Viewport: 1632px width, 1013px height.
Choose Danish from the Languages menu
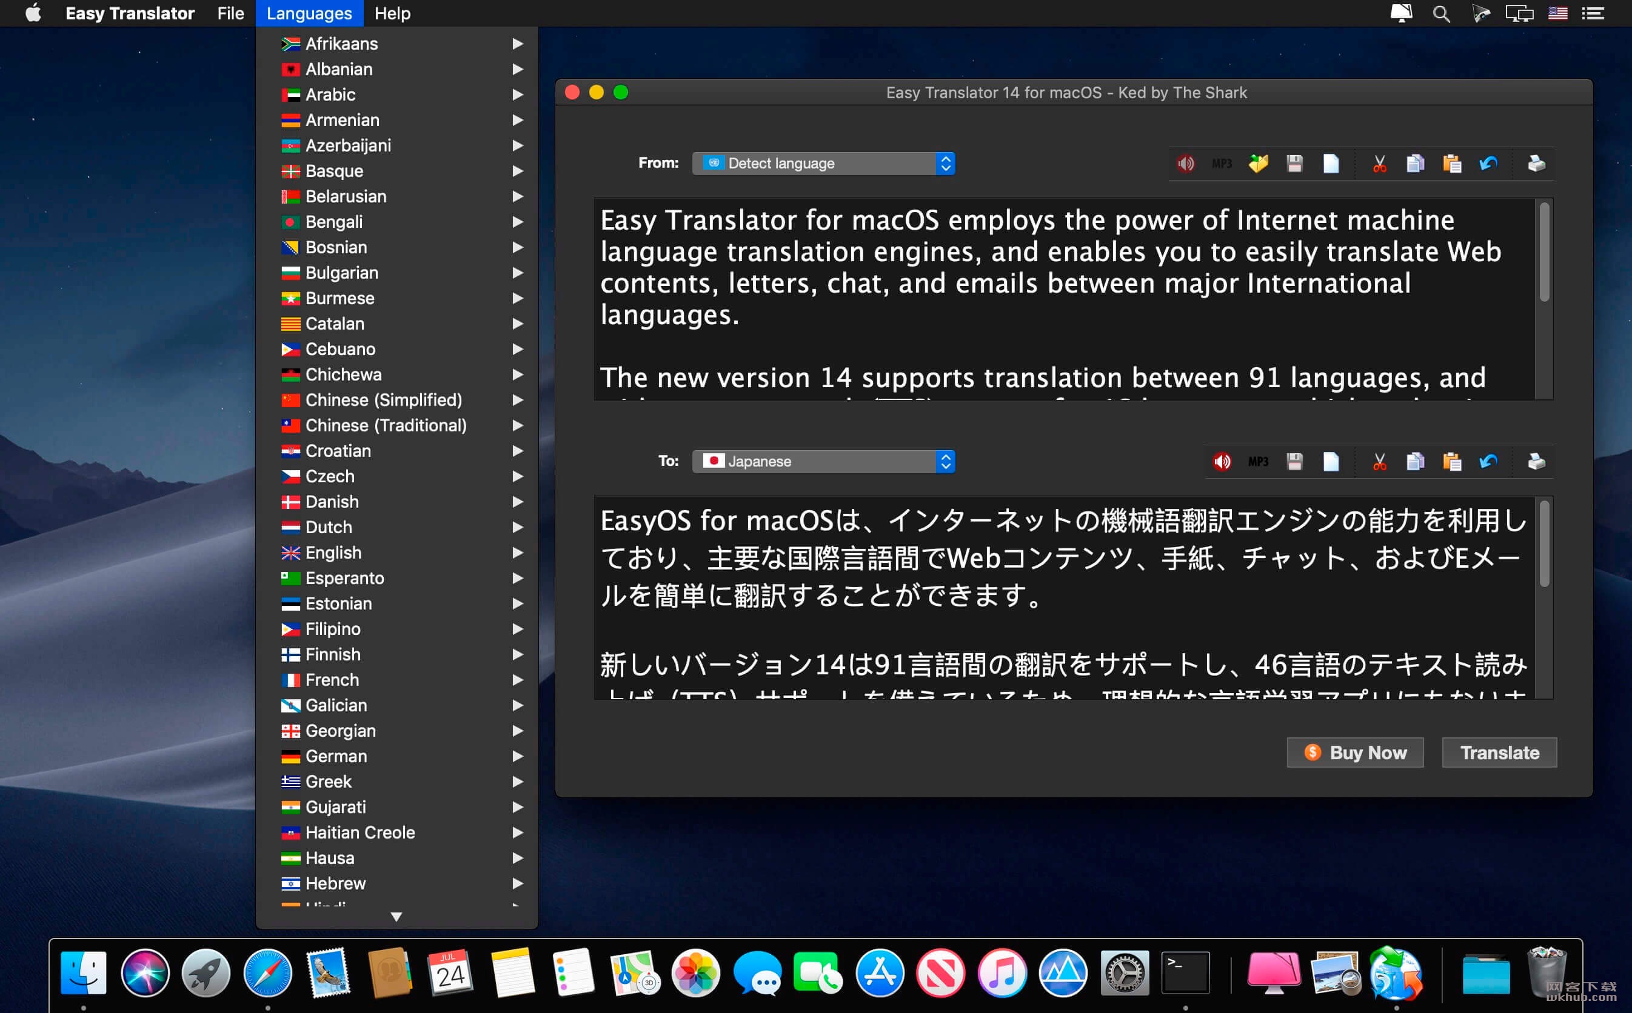[x=396, y=502]
